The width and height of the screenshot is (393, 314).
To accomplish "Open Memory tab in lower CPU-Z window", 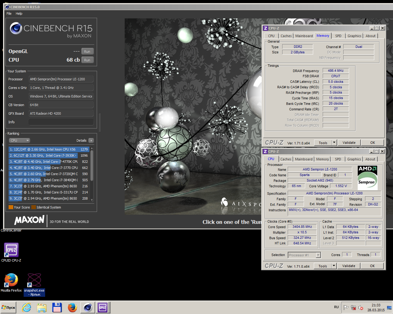I will (322, 159).
